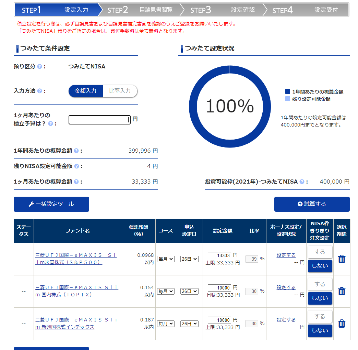Viewport: 358px width, 350px height.
Task: Click the 試算する button
Action: coord(312,204)
